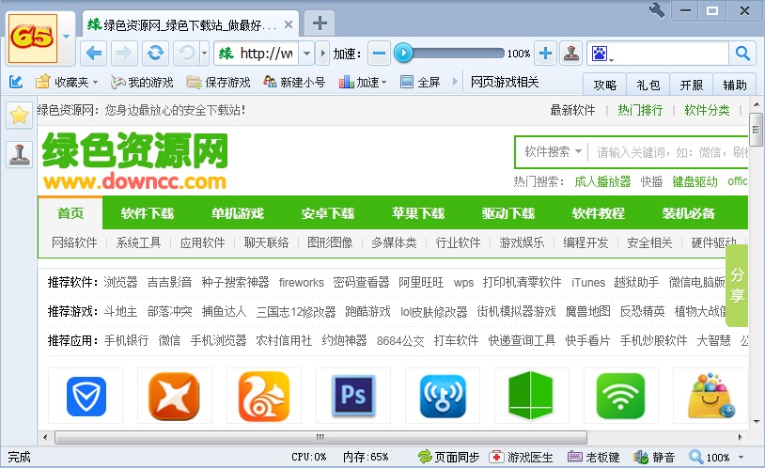Switch to the 开服 tab
This screenshot has width=765, height=468.
[692, 85]
